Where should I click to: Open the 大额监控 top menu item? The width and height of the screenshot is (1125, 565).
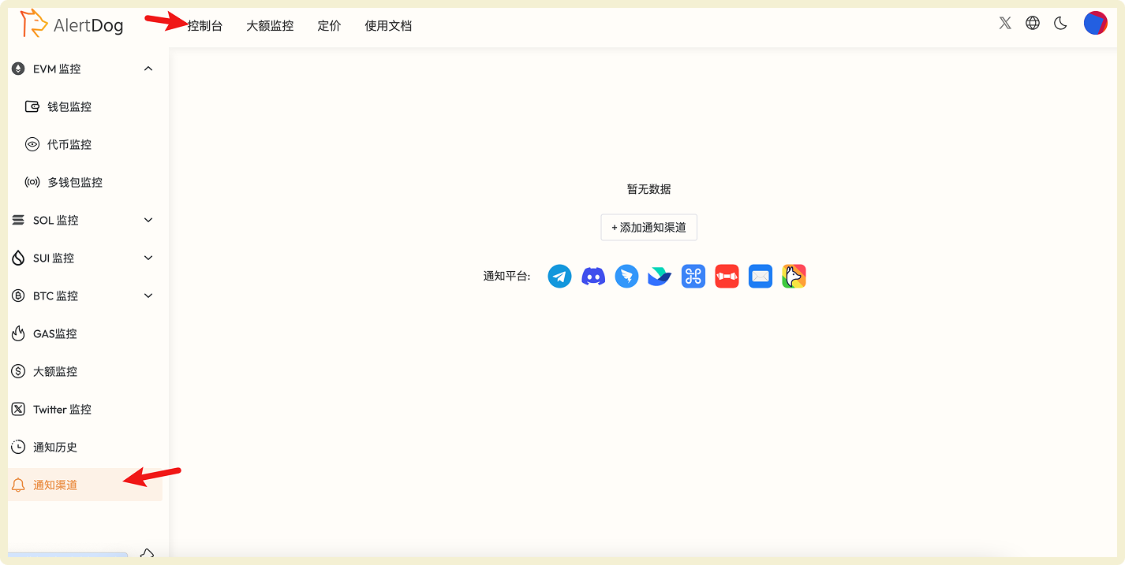pyautogui.click(x=269, y=25)
